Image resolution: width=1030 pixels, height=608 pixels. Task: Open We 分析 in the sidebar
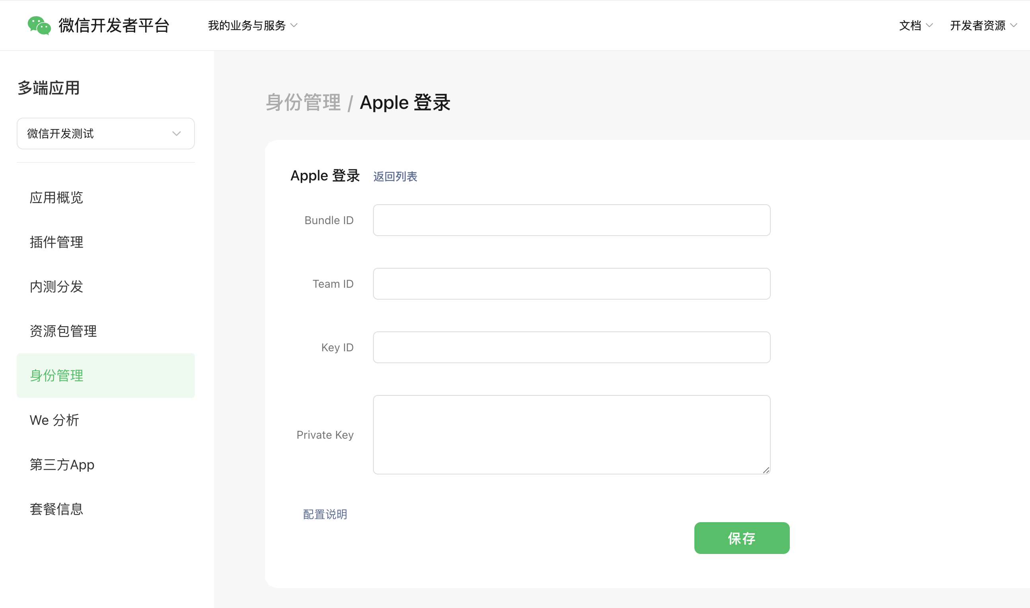tap(106, 420)
